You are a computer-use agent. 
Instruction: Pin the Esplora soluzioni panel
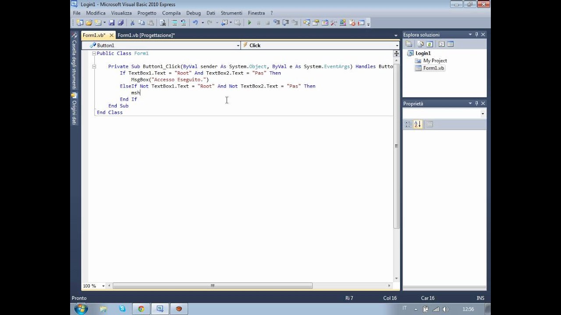tap(476, 35)
